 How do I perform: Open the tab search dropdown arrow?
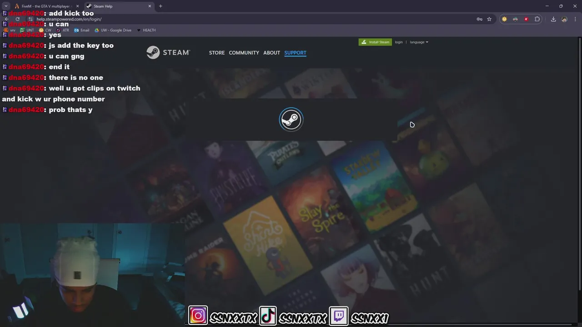click(6, 6)
